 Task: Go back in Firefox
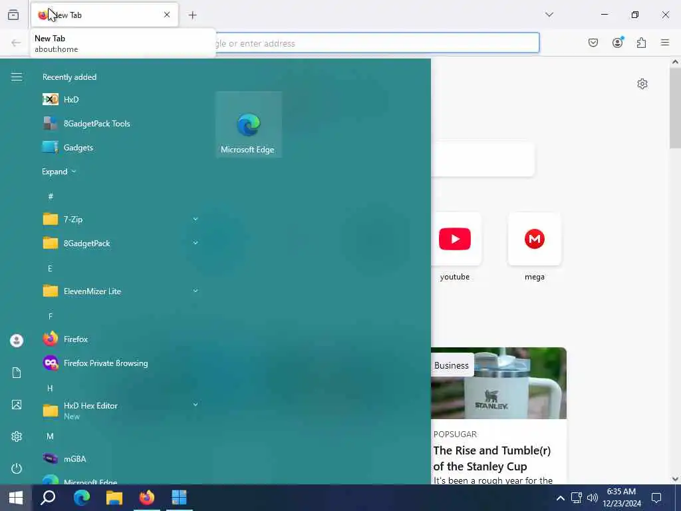pos(16,43)
